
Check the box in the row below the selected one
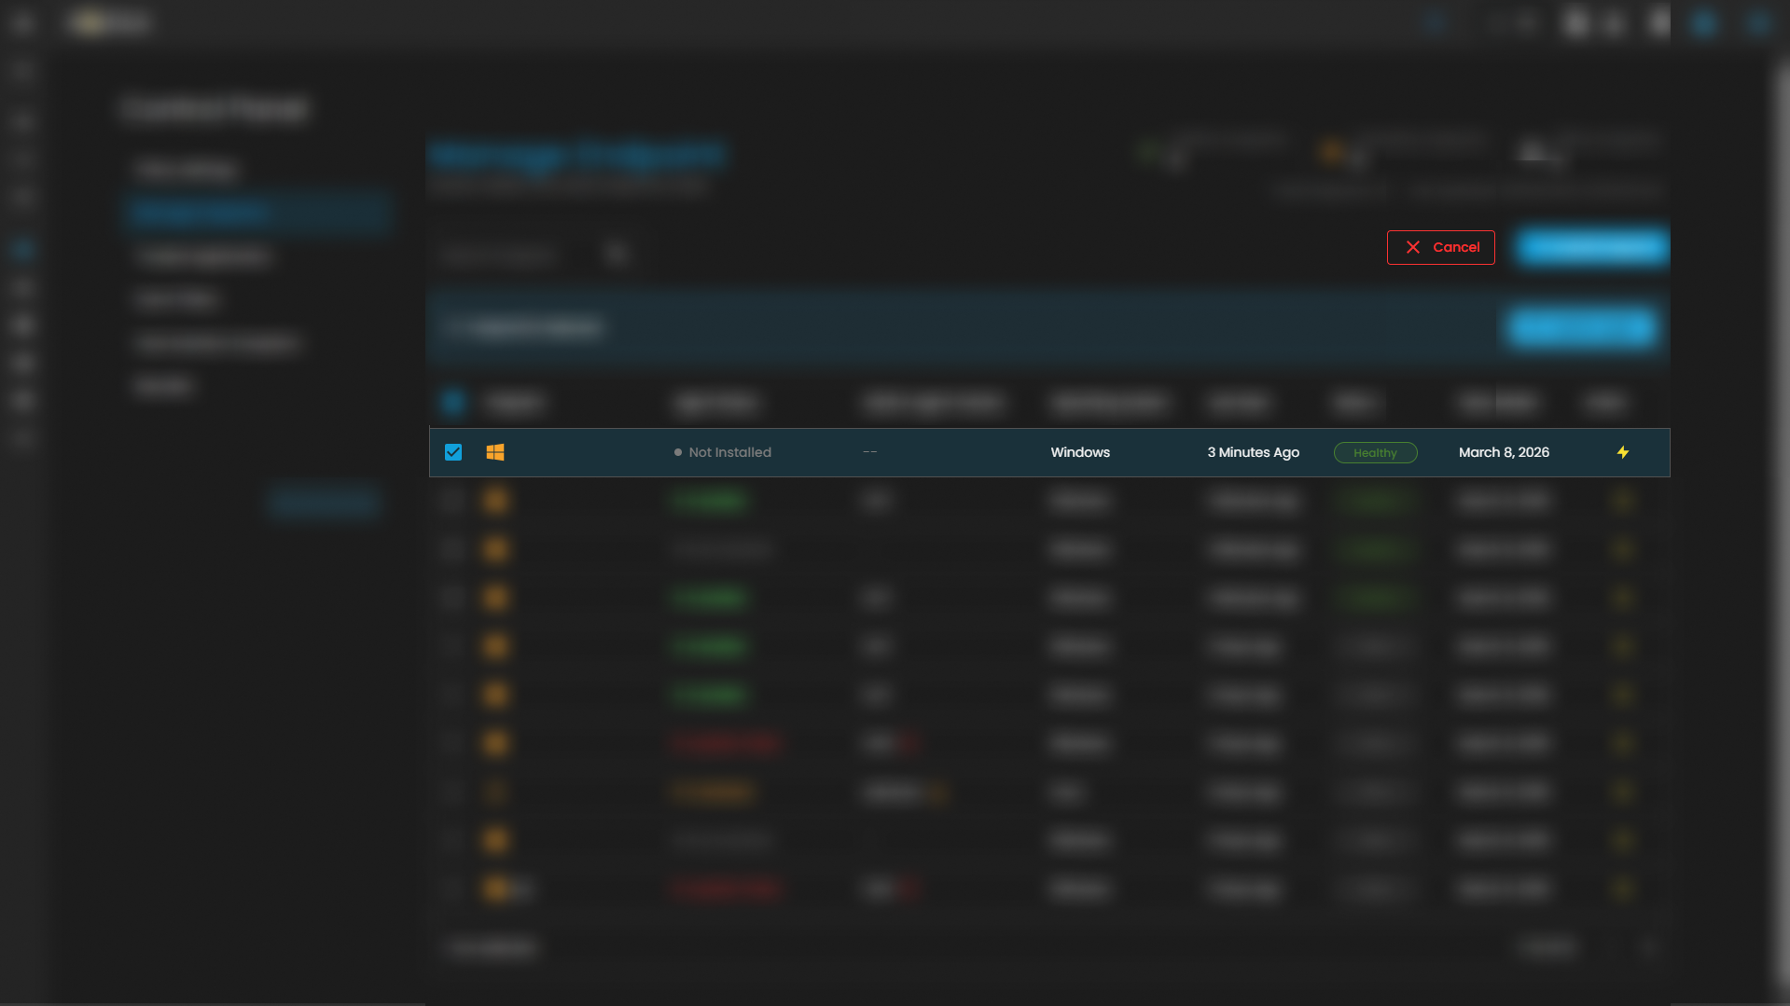click(x=453, y=501)
